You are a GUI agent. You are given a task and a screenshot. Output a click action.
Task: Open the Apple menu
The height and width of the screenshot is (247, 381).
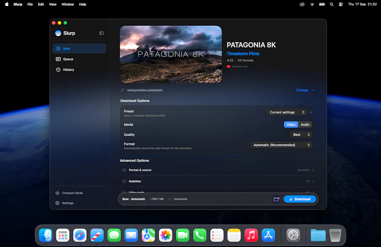point(7,4)
